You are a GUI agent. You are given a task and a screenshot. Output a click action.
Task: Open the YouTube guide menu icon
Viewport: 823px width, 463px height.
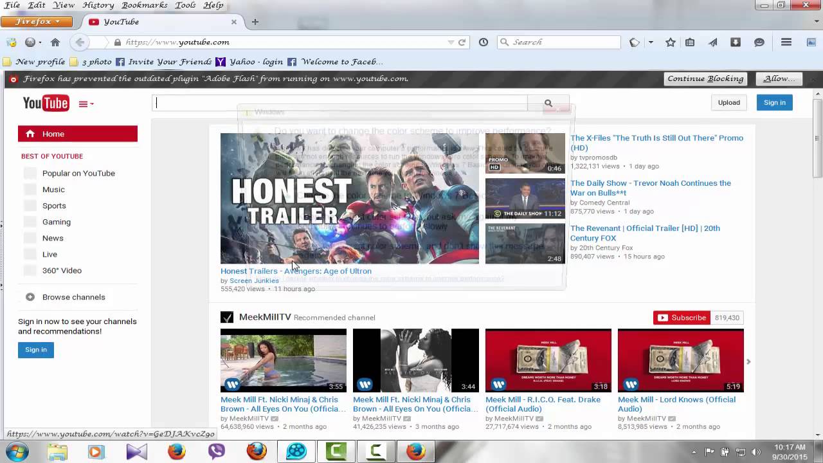[86, 104]
